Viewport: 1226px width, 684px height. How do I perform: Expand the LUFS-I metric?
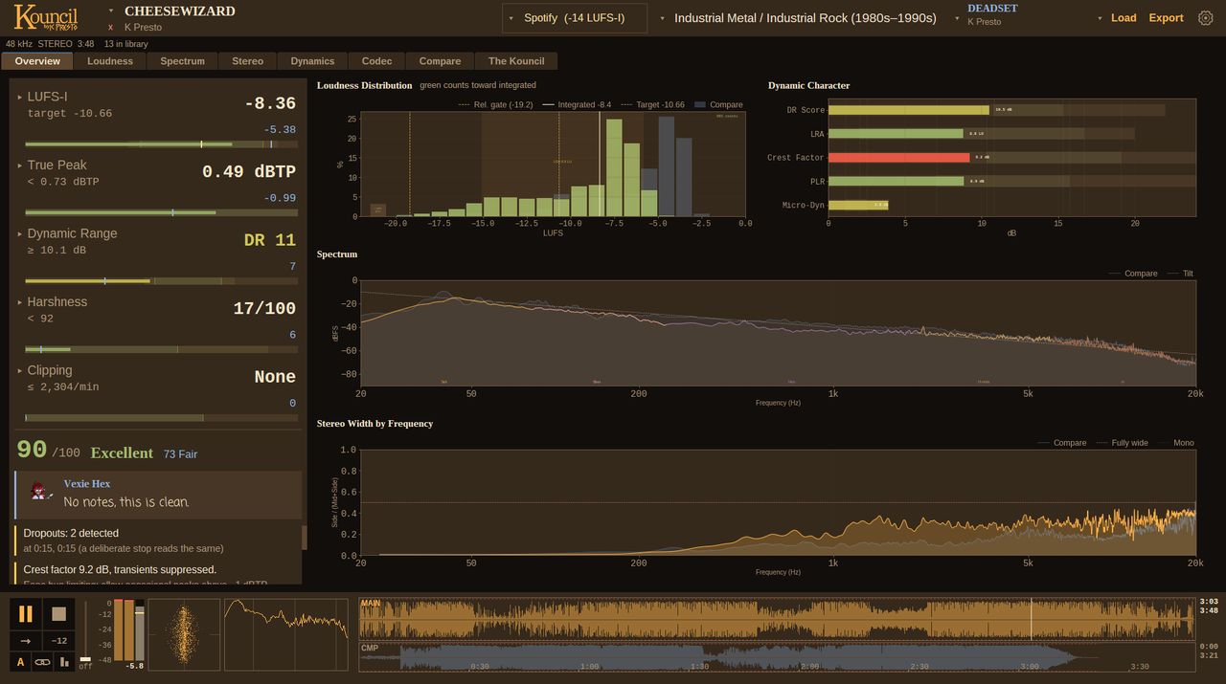[x=19, y=97]
